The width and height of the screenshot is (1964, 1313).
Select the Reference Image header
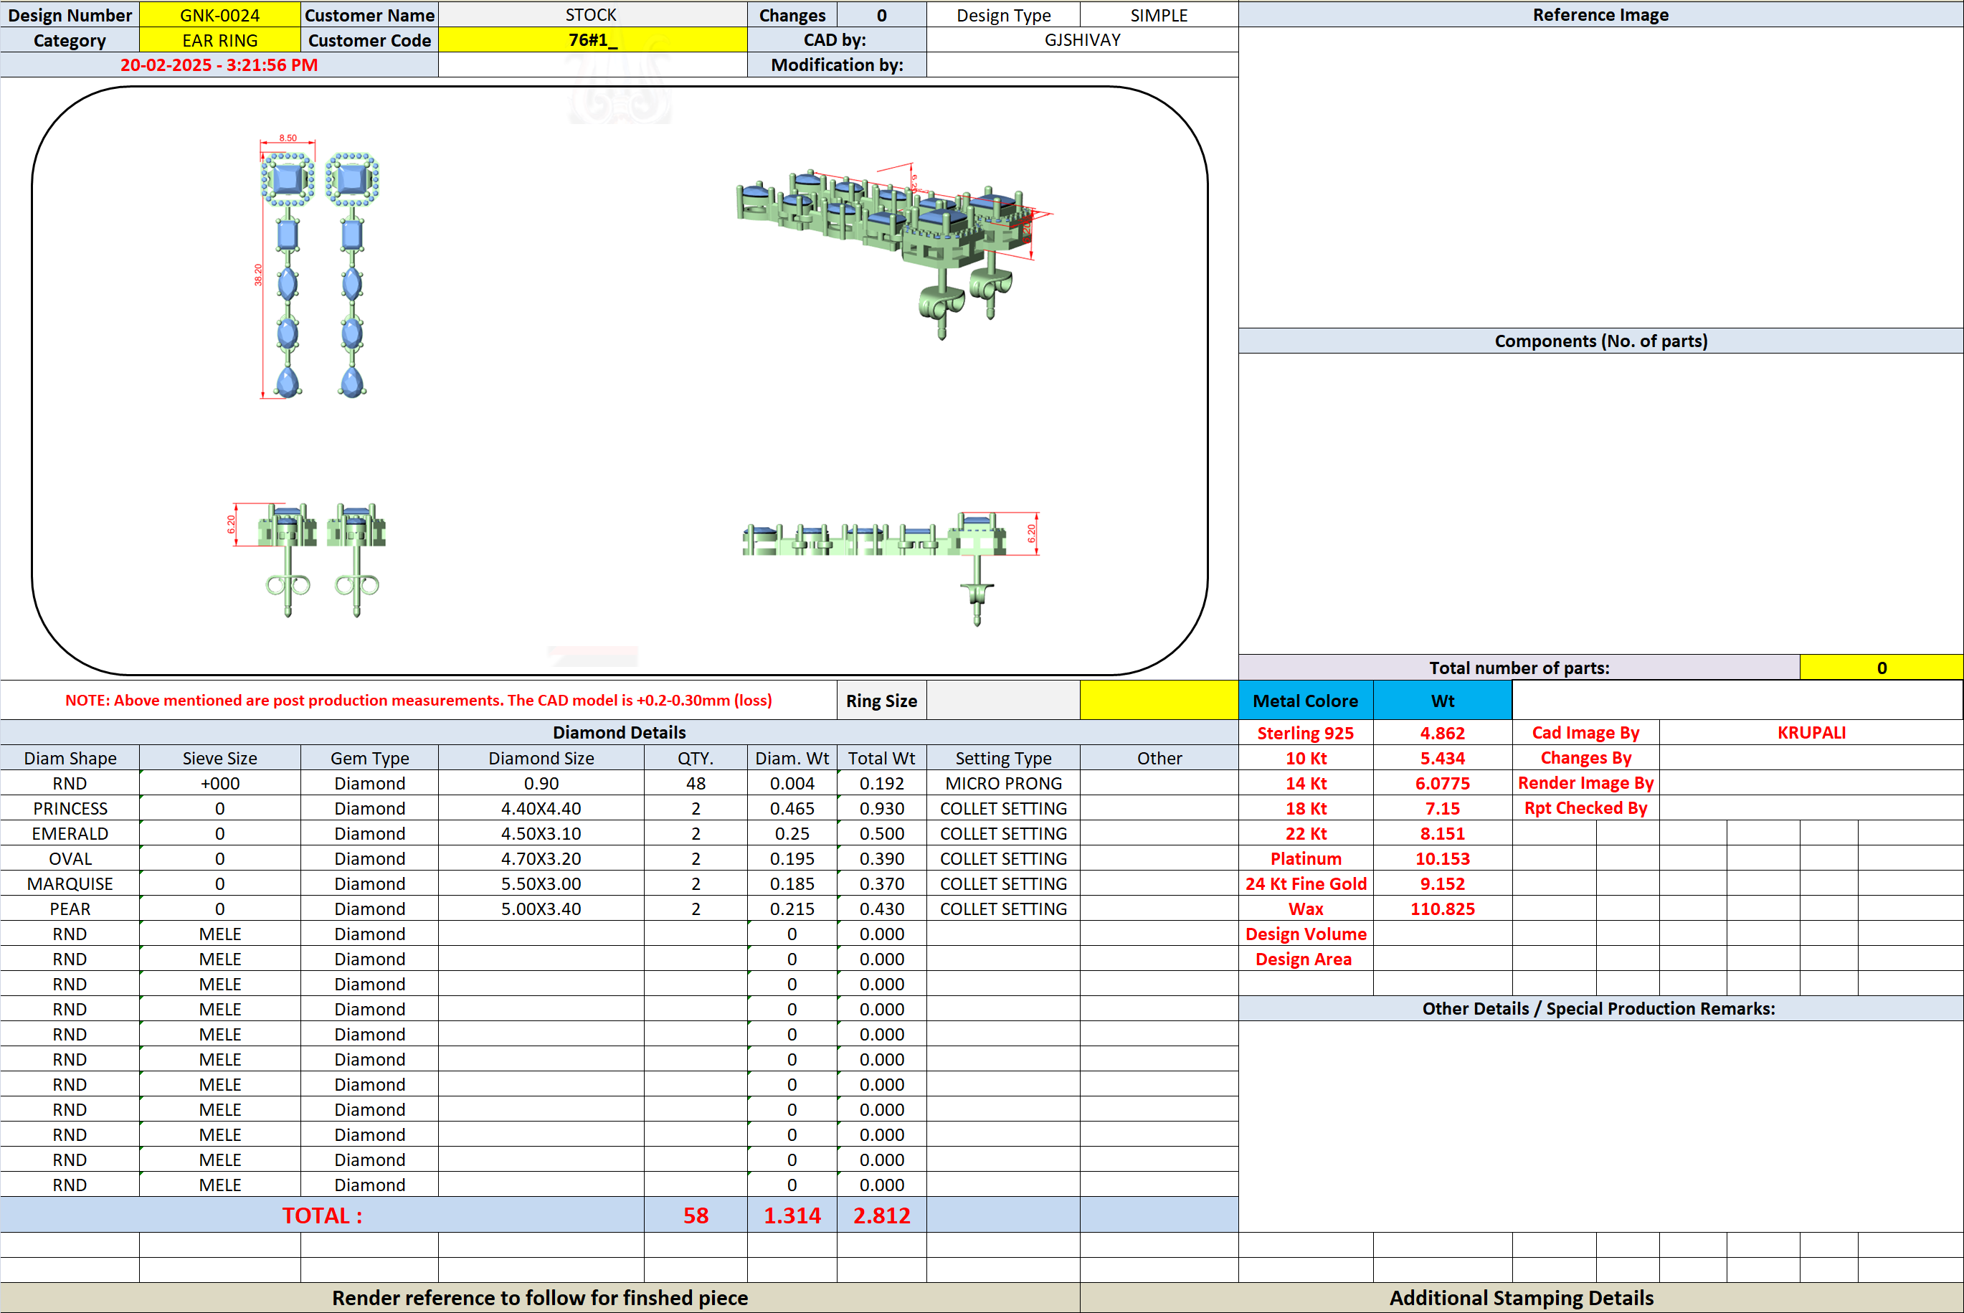coord(1600,15)
